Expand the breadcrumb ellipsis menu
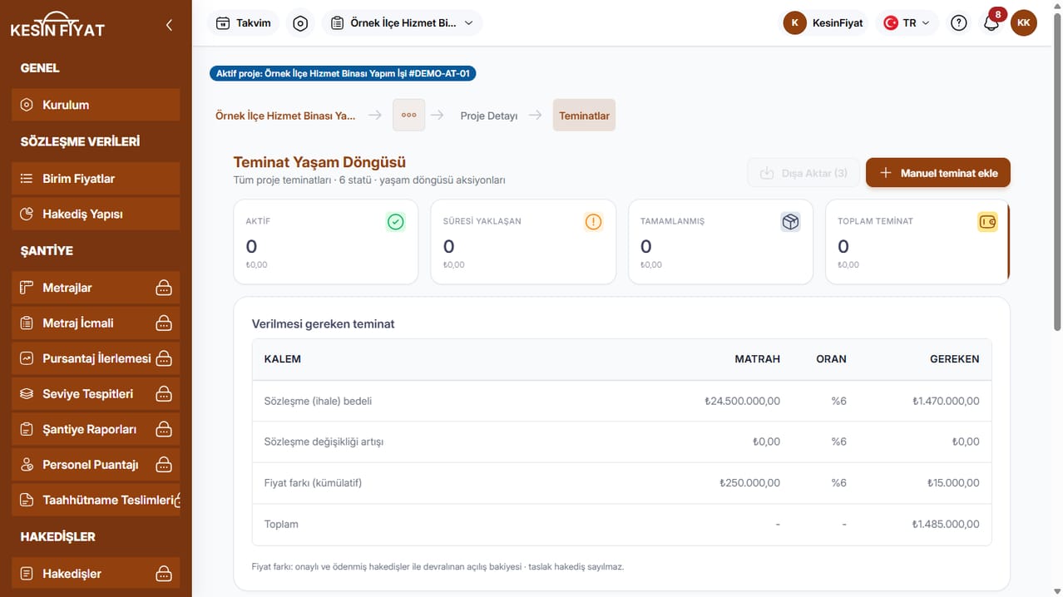Viewport: 1063px width, 597px height. [x=408, y=116]
